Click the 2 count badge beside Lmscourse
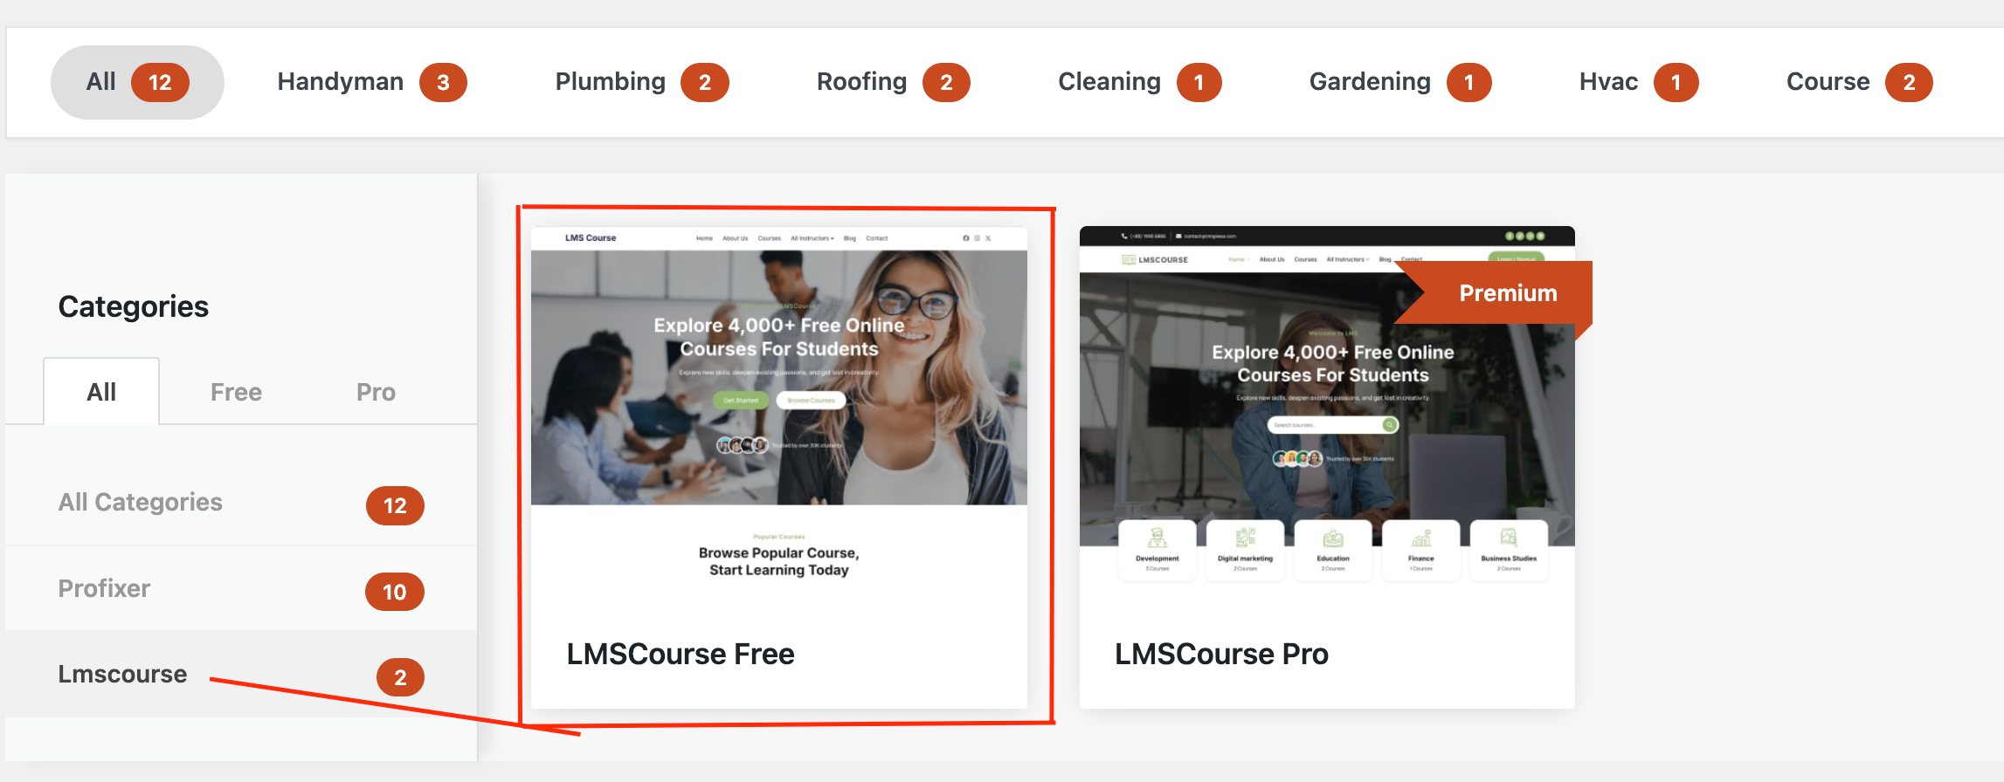 (400, 677)
